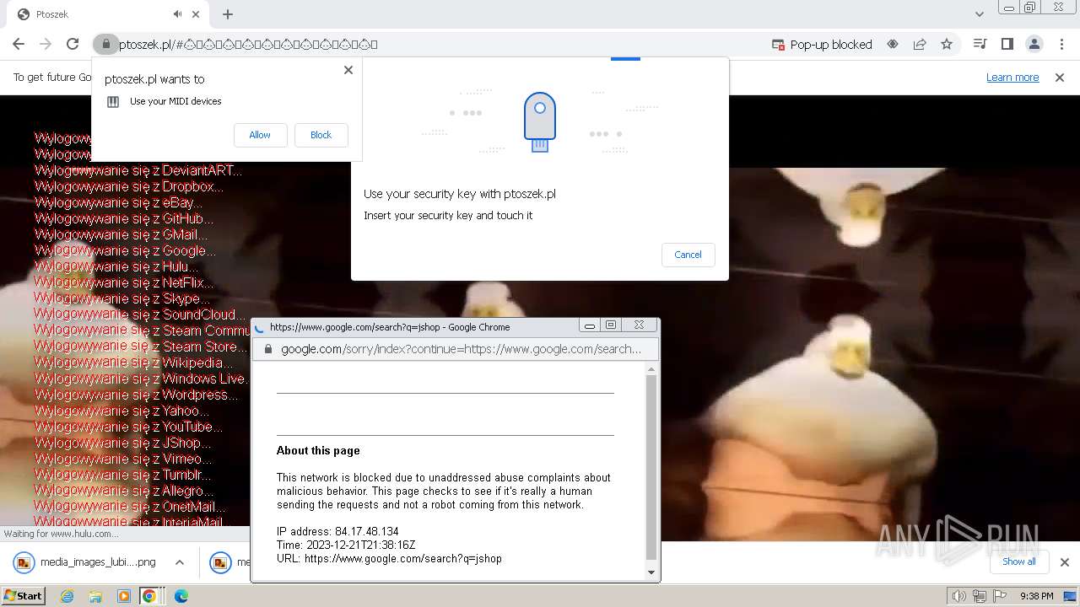Viewport: 1080px width, 607px height.
Task: Close the MIDI permission prompt
Action: pyautogui.click(x=348, y=70)
